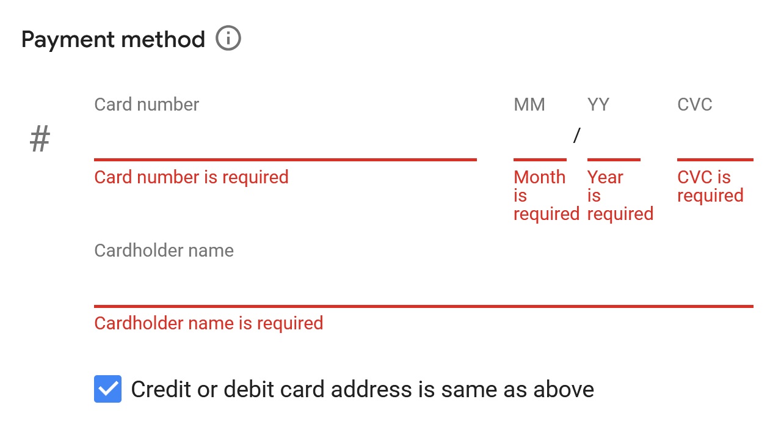
Task: Focus the CVC input field
Action: 715,138
